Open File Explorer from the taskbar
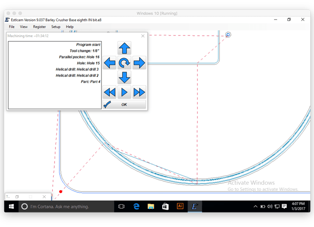This screenshot has height=227, width=314. 151,207
